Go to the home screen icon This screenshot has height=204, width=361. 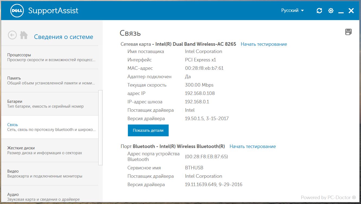(x=24, y=35)
